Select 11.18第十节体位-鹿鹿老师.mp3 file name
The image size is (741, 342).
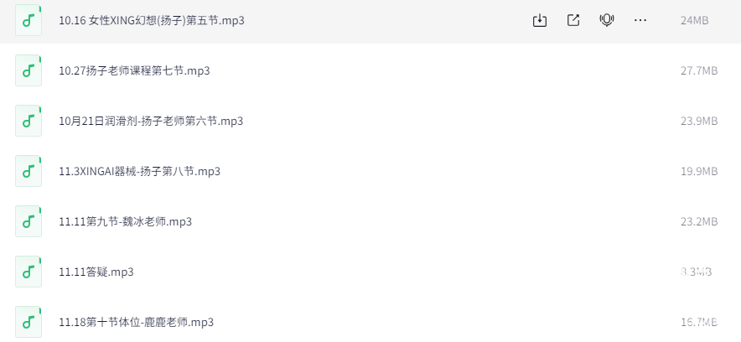coord(136,322)
